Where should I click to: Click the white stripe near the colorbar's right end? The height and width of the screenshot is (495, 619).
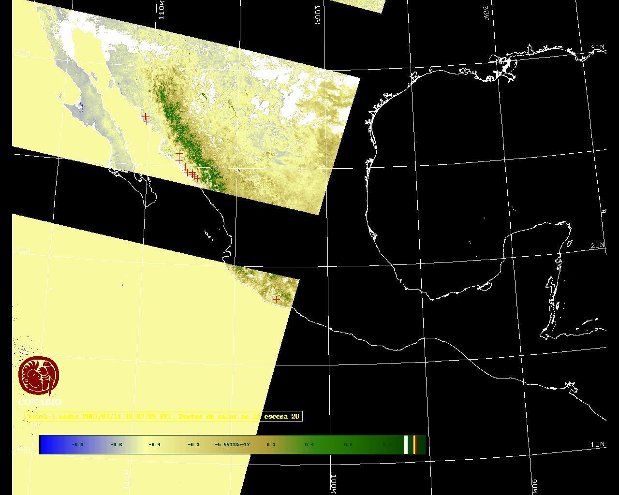(x=406, y=445)
